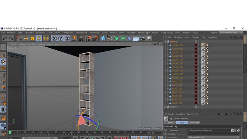The image size is (247, 139).
Task: Select the highlighted Rotate tool
Action: (x=39, y=38)
